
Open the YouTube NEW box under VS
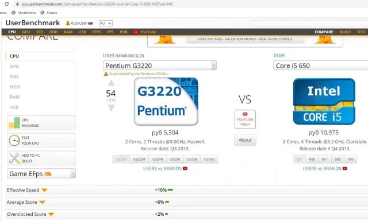point(245,119)
